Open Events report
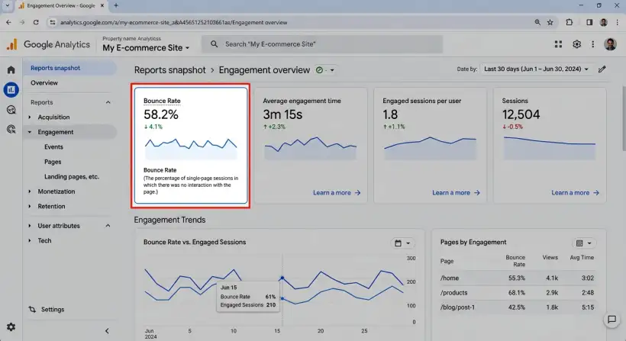The image size is (626, 341). pos(54,146)
